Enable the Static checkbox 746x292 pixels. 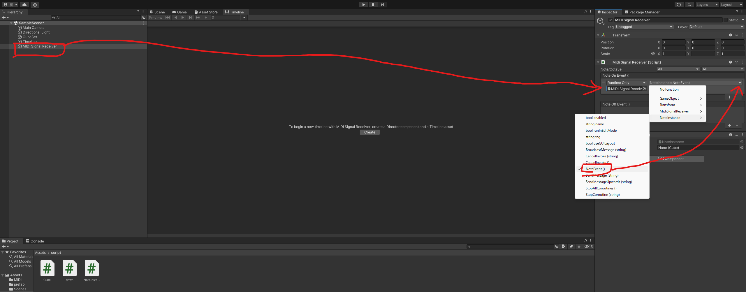coord(725,20)
